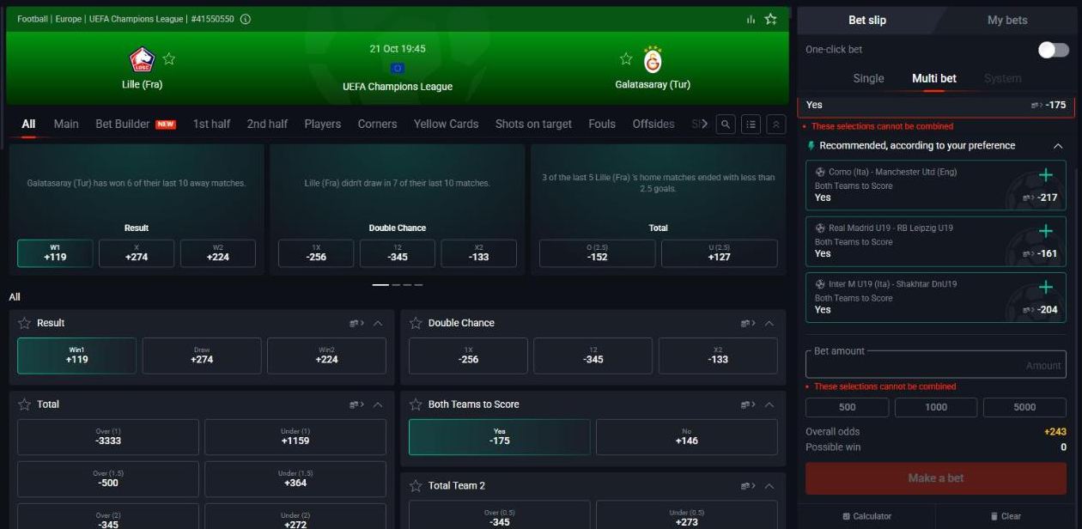Focus the Bet amount input field
Viewport: 1082px width, 529px height.
(x=936, y=364)
